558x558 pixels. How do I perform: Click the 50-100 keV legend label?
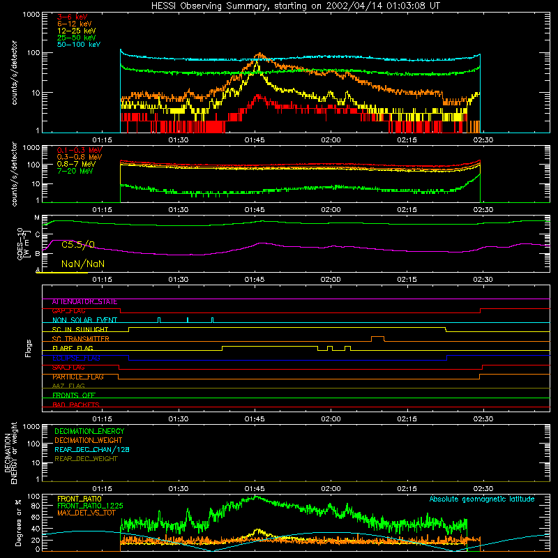click(x=79, y=45)
